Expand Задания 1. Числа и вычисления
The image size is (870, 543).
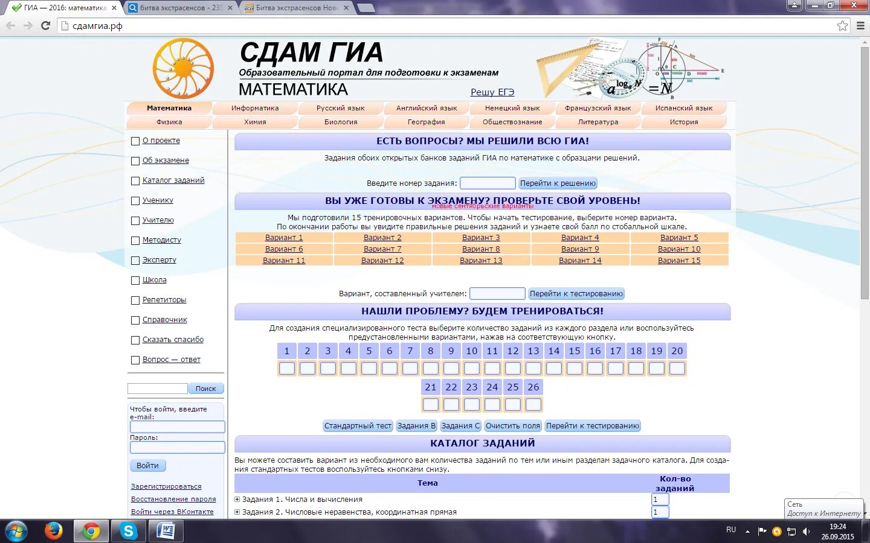(x=237, y=500)
